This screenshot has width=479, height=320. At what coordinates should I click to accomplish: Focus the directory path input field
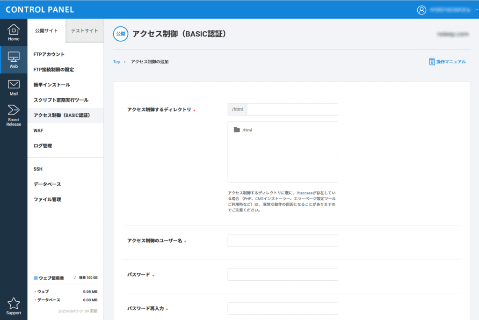[x=292, y=109]
